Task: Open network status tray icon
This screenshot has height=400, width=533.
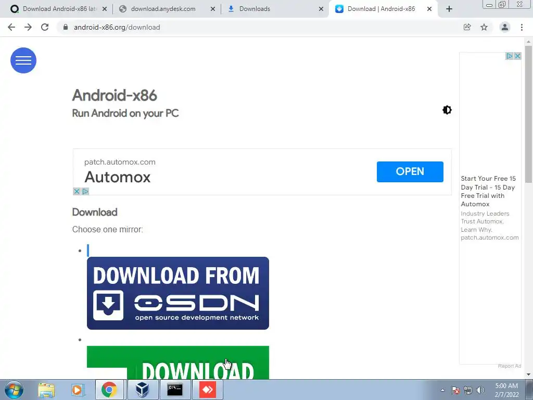Action: (468, 390)
